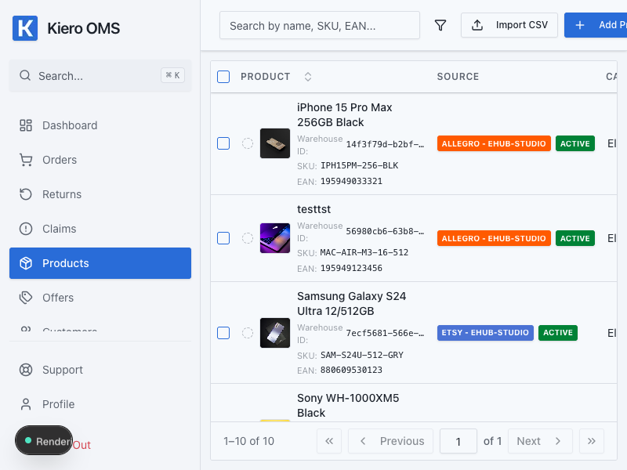Click EAN 880609530123
The height and width of the screenshot is (470, 627).
[351, 370]
